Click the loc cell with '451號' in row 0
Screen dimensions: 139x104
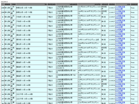coord(32,17)
